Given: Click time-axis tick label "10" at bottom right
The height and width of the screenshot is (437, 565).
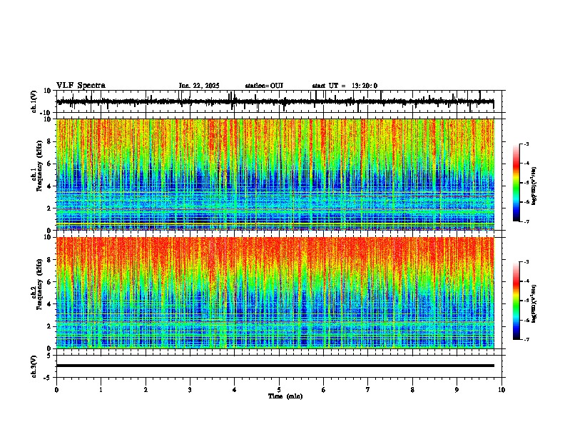Looking at the screenshot, I should coord(502,390).
